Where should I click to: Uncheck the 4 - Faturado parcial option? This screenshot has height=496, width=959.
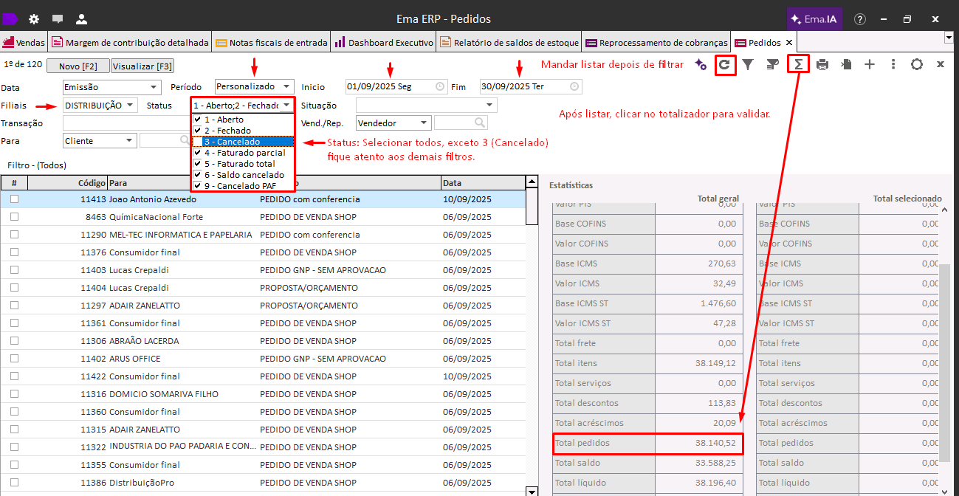coord(197,153)
